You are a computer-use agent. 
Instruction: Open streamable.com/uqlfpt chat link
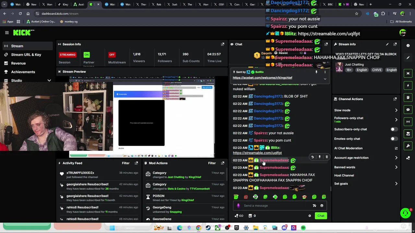257,153
